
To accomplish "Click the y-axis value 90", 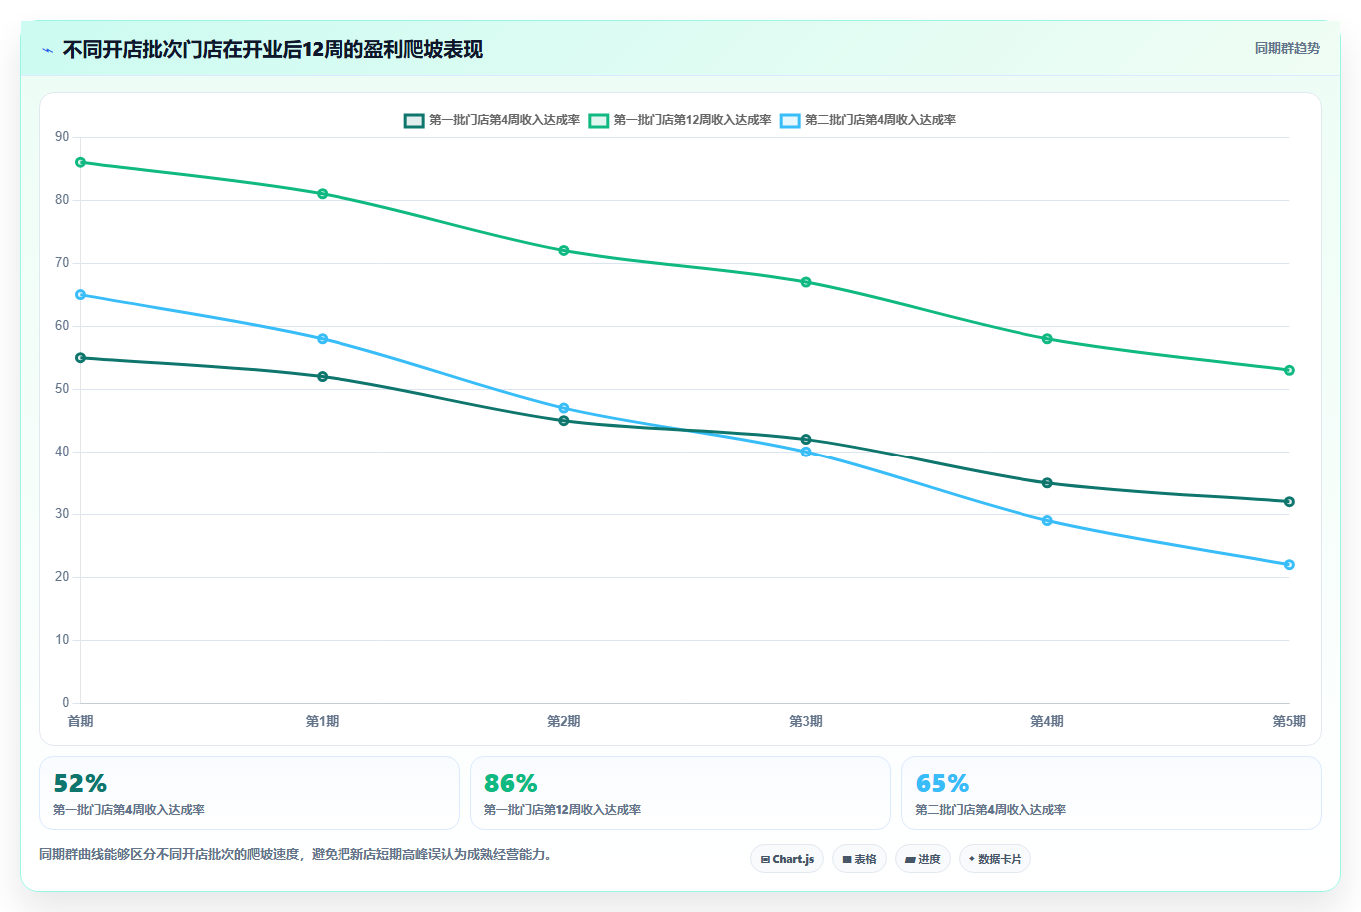I will point(62,137).
